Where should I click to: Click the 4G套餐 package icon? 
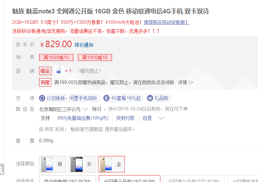[106, 98]
